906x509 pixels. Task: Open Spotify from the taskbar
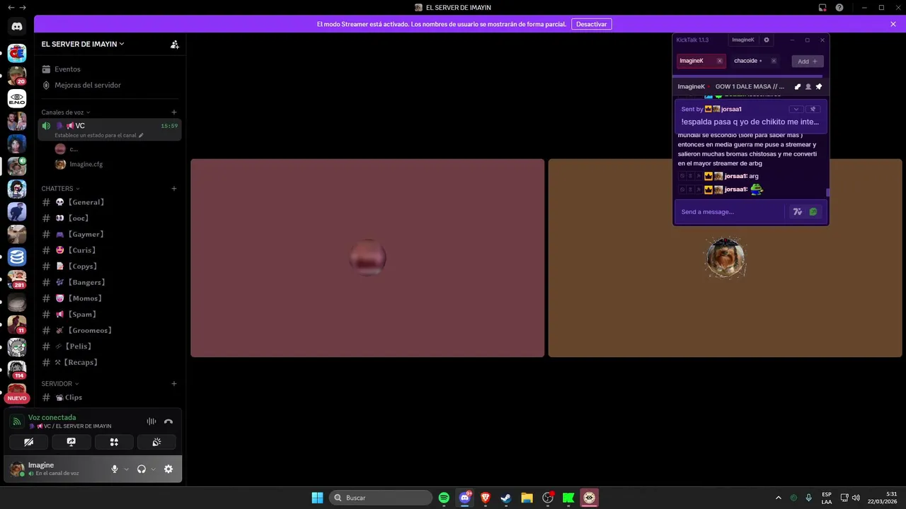(x=444, y=498)
